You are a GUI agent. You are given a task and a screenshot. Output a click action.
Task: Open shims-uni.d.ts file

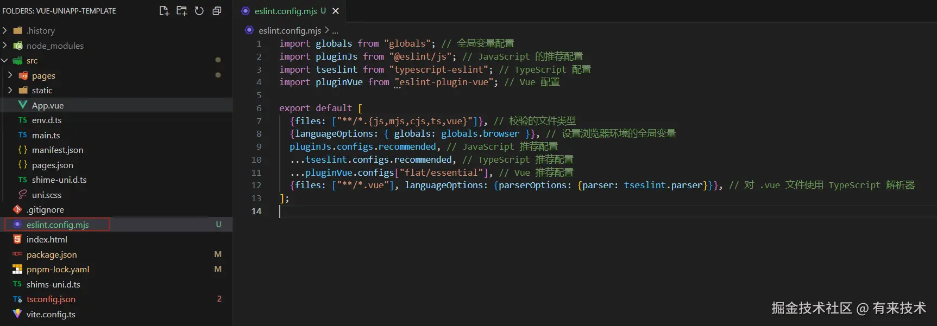coord(53,284)
